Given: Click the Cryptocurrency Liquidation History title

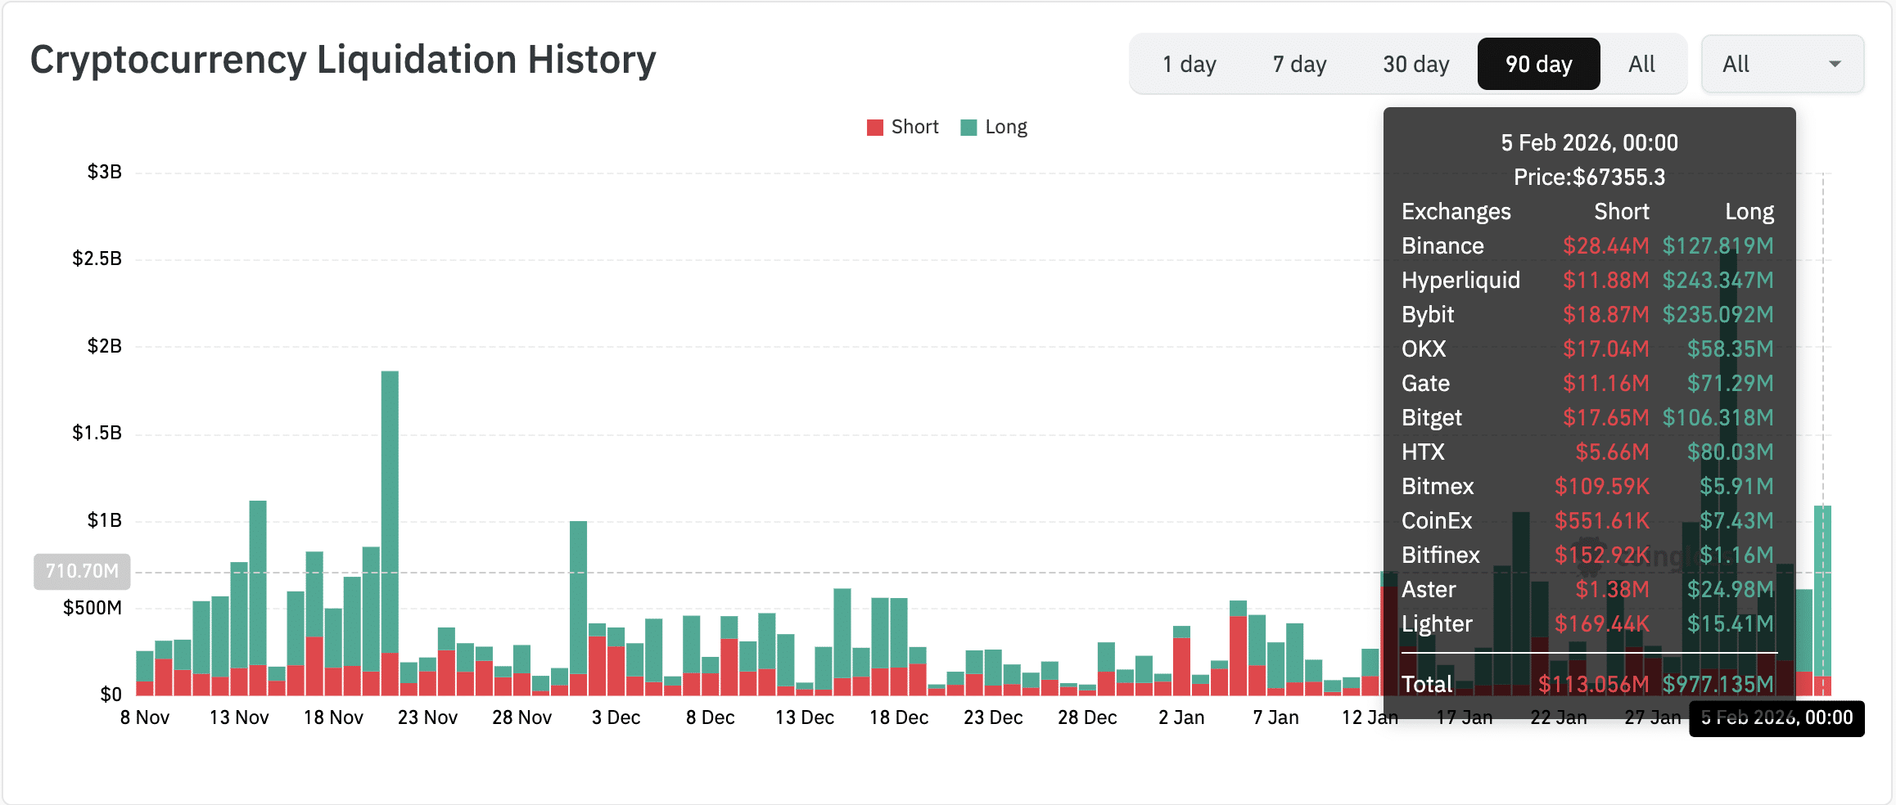Looking at the screenshot, I should pos(343,61).
